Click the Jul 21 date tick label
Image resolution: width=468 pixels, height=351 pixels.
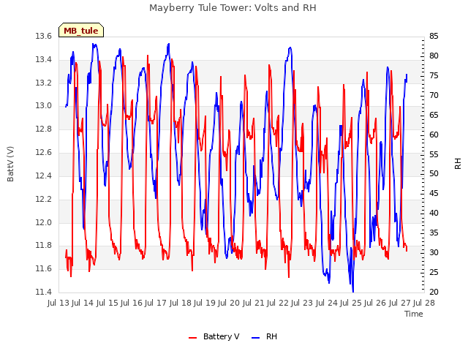[x=254, y=303]
